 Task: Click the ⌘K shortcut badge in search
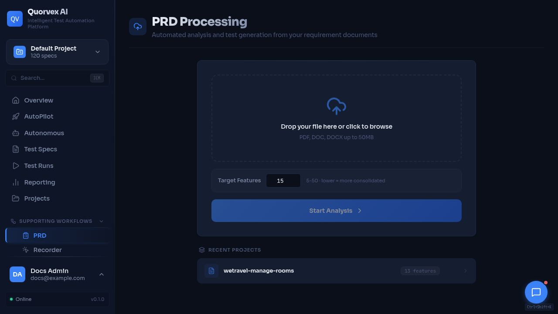[97, 78]
